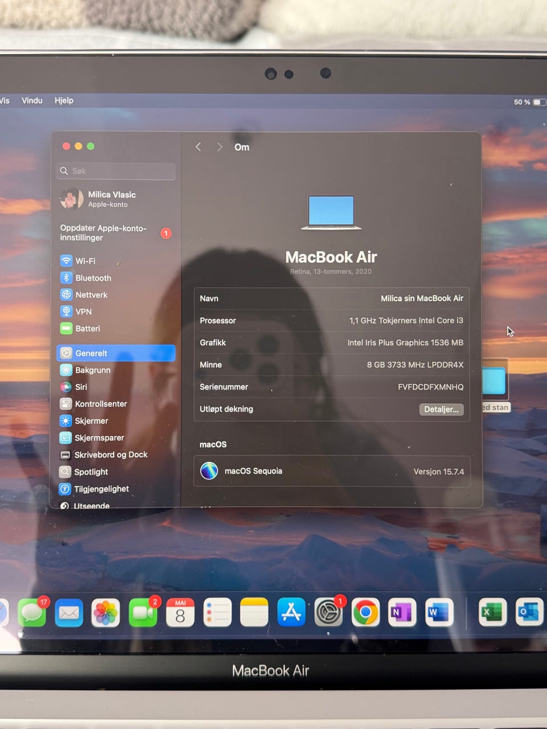Screen dimensions: 547x729
Task: Click the desktop folder icon behind window
Action: [x=495, y=381]
